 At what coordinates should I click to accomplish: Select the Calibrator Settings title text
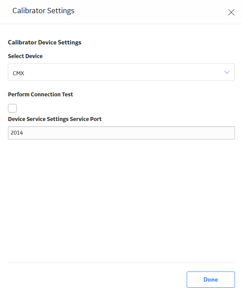coord(43,11)
